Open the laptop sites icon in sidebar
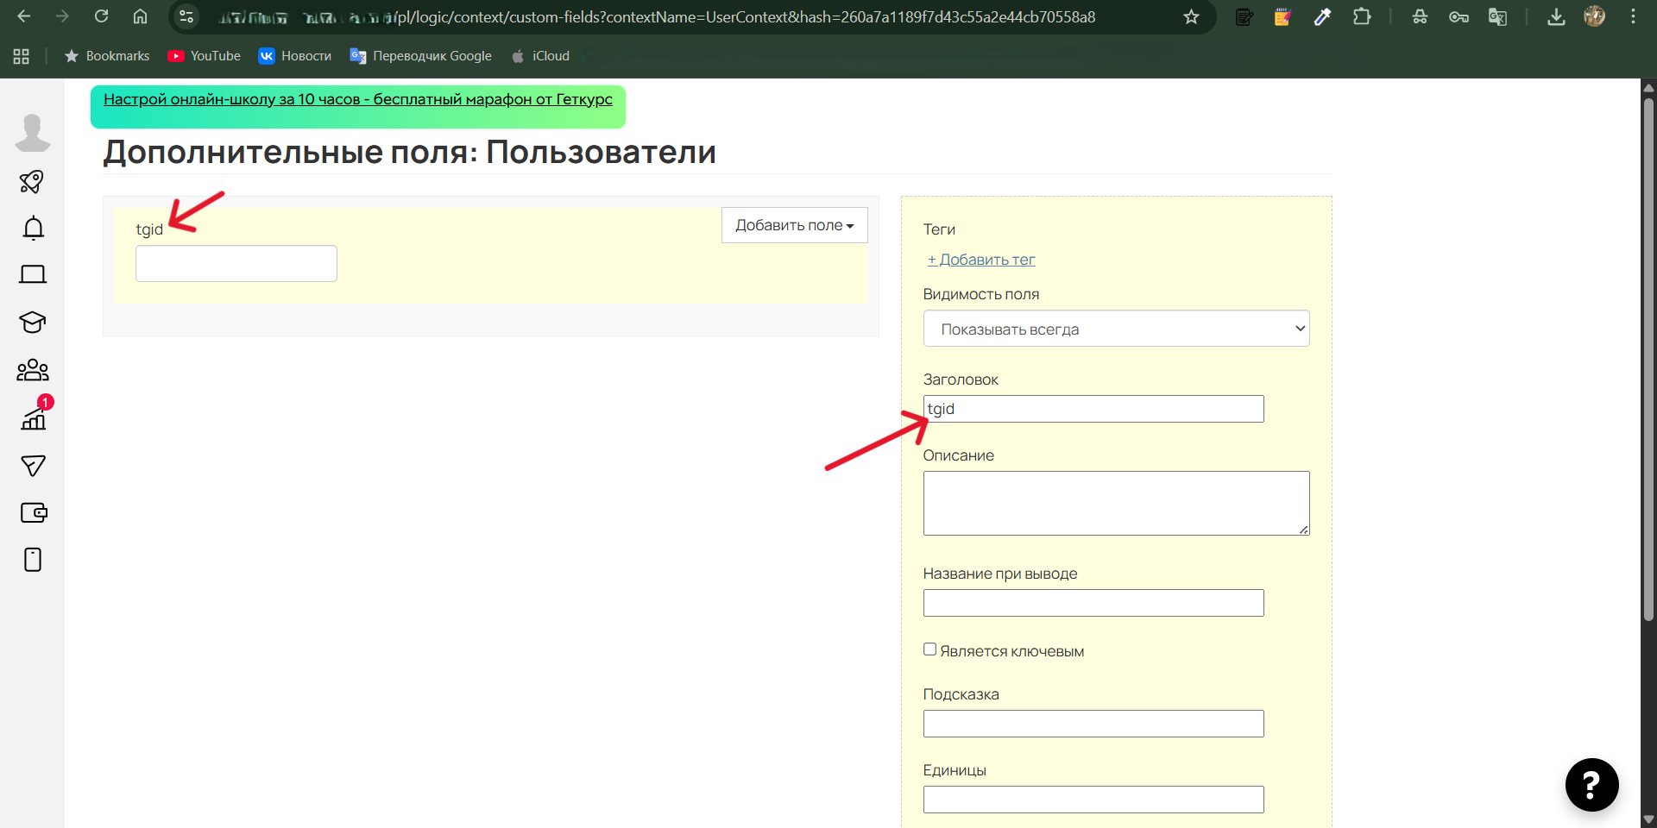Image resolution: width=1657 pixels, height=828 pixels. [32, 274]
